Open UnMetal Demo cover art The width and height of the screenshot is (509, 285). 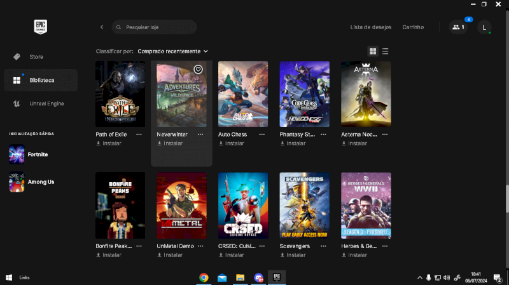[x=181, y=205]
